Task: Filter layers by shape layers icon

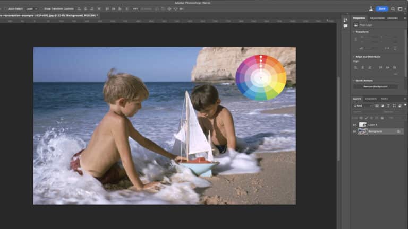Action: click(x=394, y=106)
